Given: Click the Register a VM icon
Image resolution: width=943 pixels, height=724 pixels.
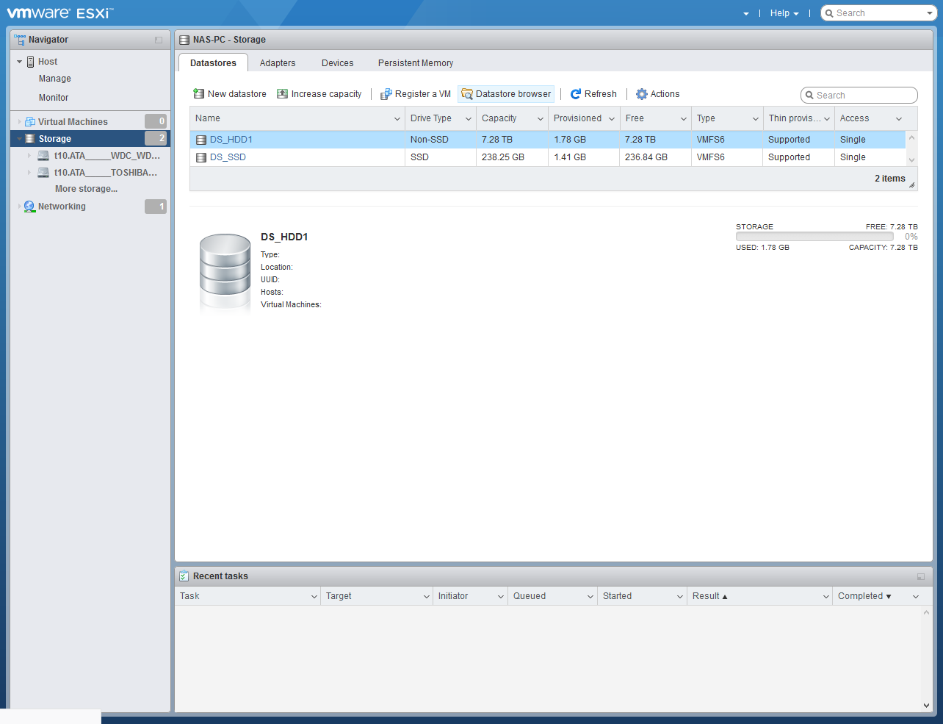Looking at the screenshot, I should pyautogui.click(x=386, y=94).
